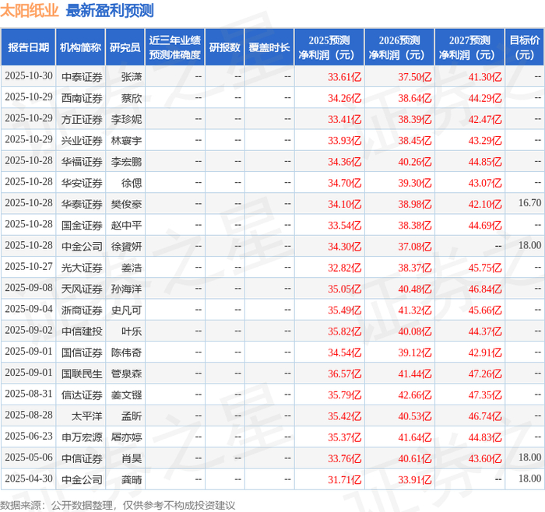Click the 华安证券 institution cell
This screenshot has height=512, width=545.
(x=82, y=183)
